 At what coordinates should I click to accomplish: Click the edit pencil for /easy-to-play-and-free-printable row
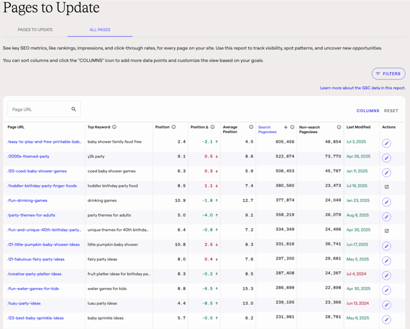387,143
